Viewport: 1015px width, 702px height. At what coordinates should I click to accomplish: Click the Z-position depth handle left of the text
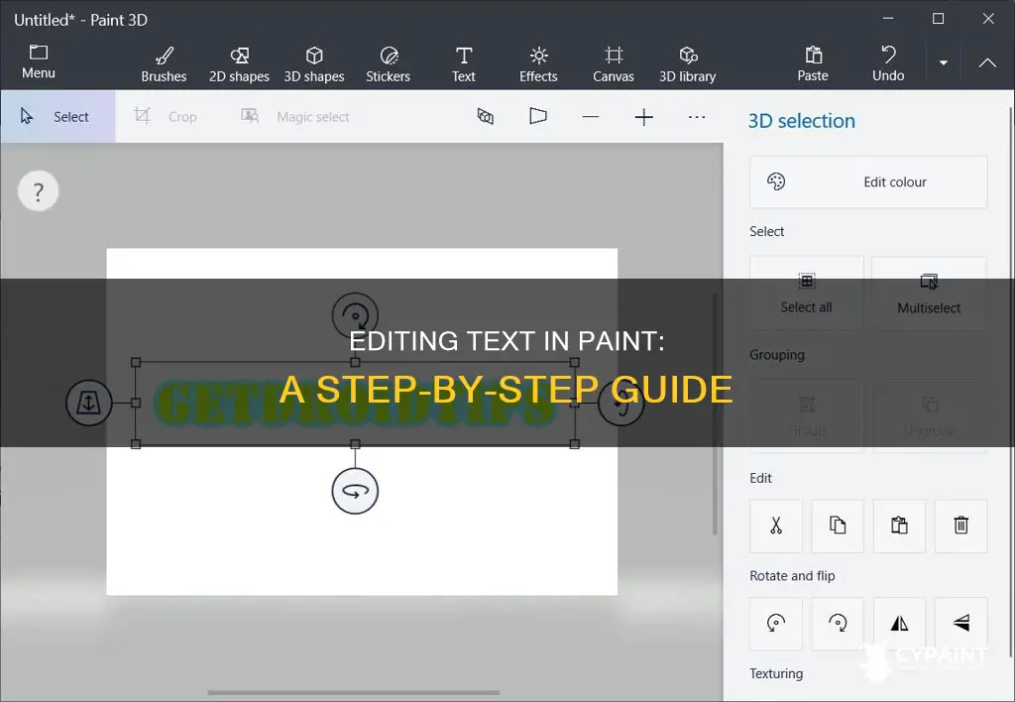coord(89,403)
